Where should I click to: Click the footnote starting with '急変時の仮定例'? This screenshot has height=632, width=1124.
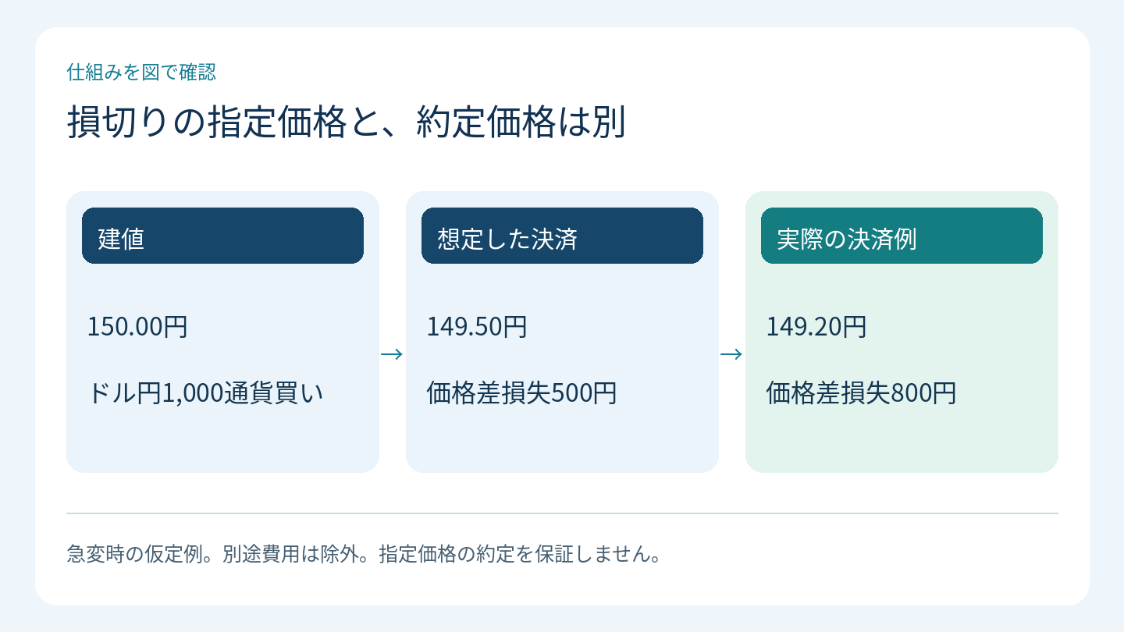pyautogui.click(x=365, y=554)
